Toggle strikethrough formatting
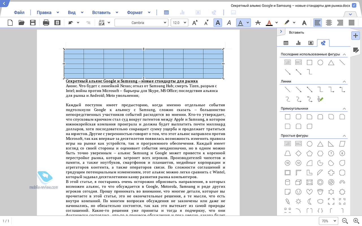The height and width of the screenshot is (226, 362). [258, 23]
